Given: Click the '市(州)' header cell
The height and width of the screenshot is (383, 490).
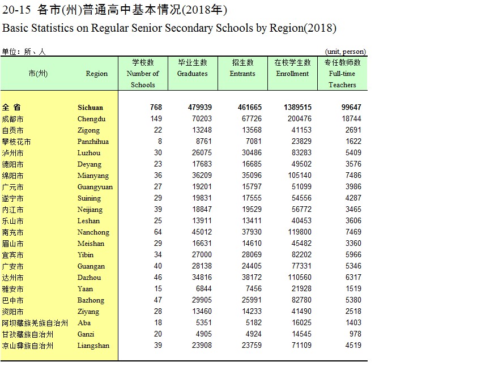Looking at the screenshot, I should pyautogui.click(x=38, y=74).
